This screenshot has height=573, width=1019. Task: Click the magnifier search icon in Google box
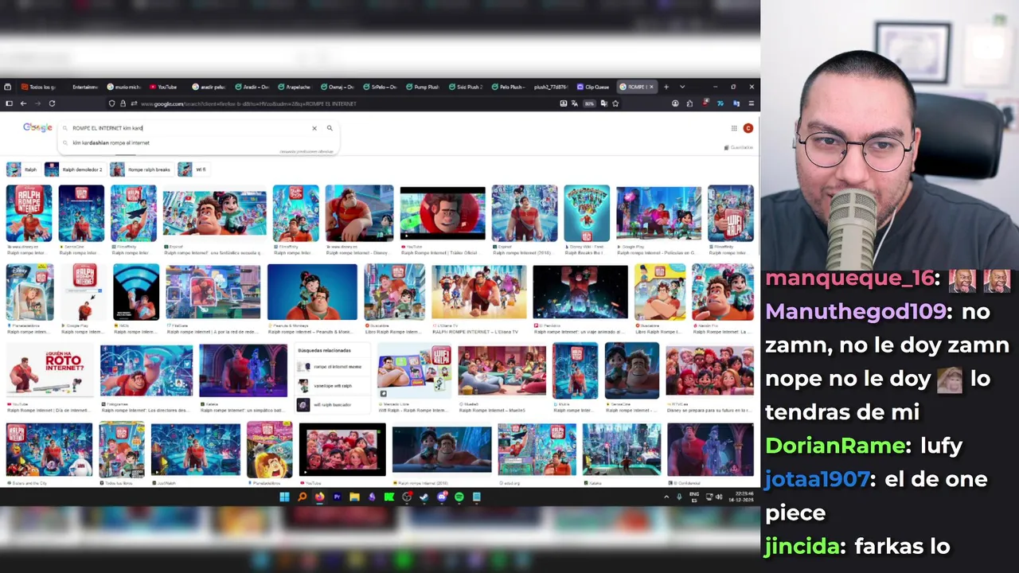coord(330,128)
